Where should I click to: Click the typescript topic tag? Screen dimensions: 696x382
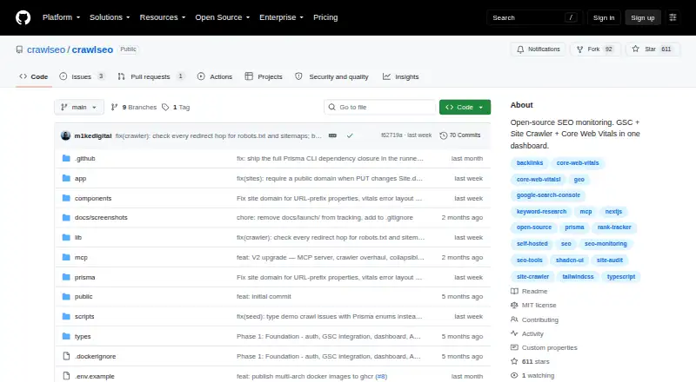point(621,277)
